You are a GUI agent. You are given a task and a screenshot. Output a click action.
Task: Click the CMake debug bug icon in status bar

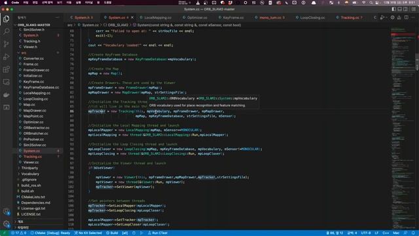pos(134,233)
